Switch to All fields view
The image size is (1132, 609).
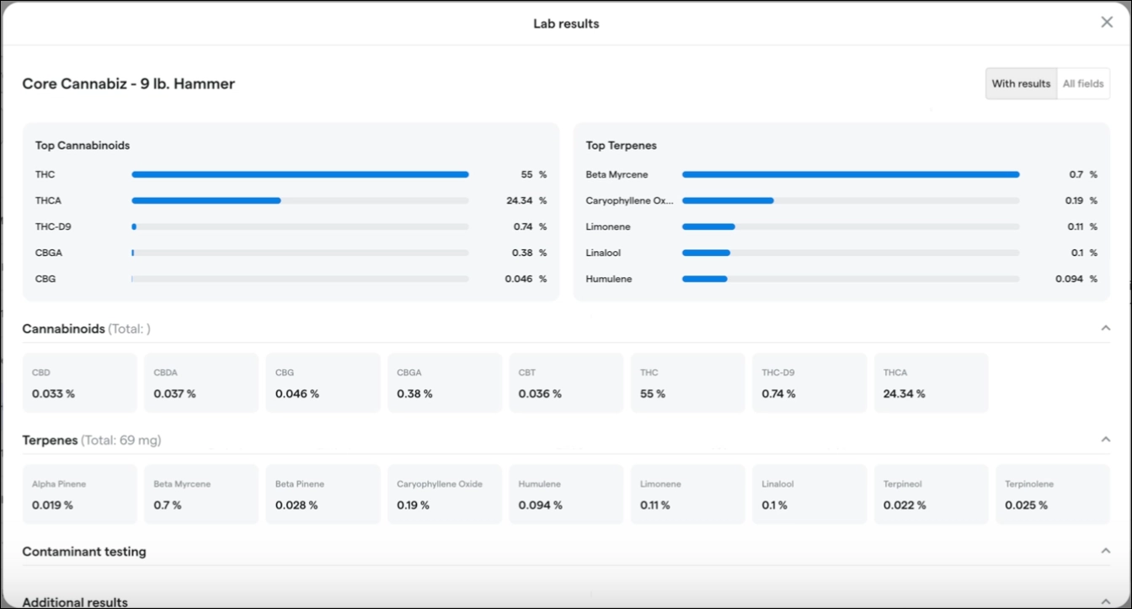[x=1083, y=83]
